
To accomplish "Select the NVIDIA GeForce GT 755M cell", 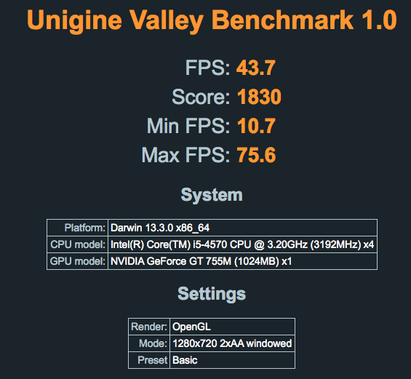I will coord(243,261).
